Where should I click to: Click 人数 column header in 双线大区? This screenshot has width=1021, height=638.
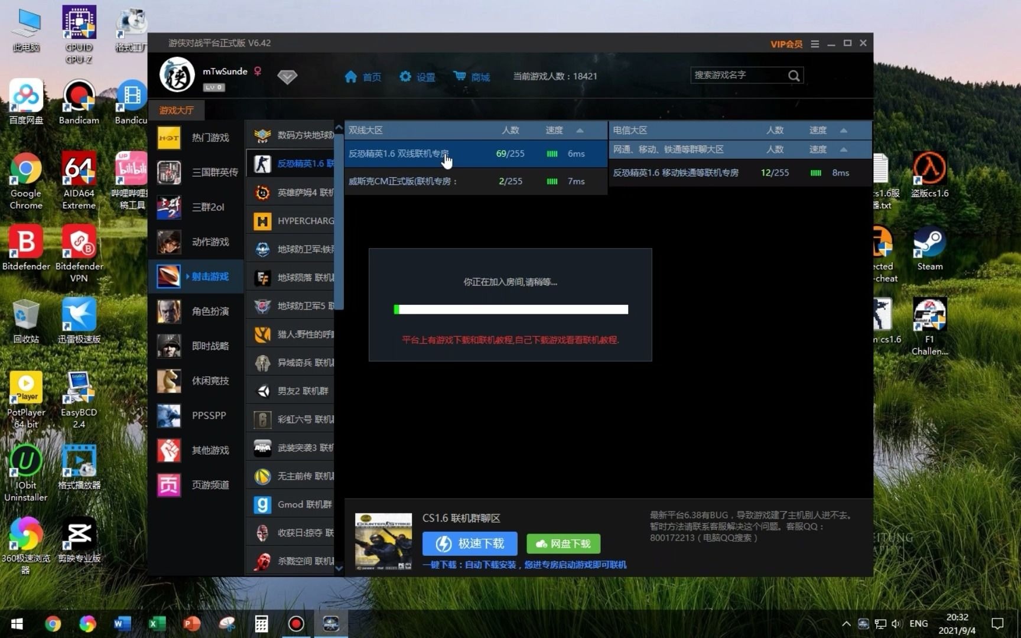click(x=510, y=131)
